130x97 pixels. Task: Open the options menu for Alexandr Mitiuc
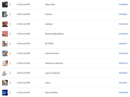[x=10, y=93]
